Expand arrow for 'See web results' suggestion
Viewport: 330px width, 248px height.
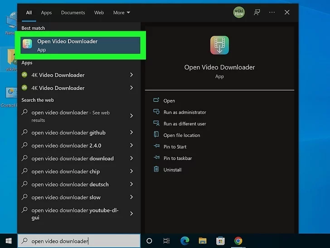pos(131,116)
